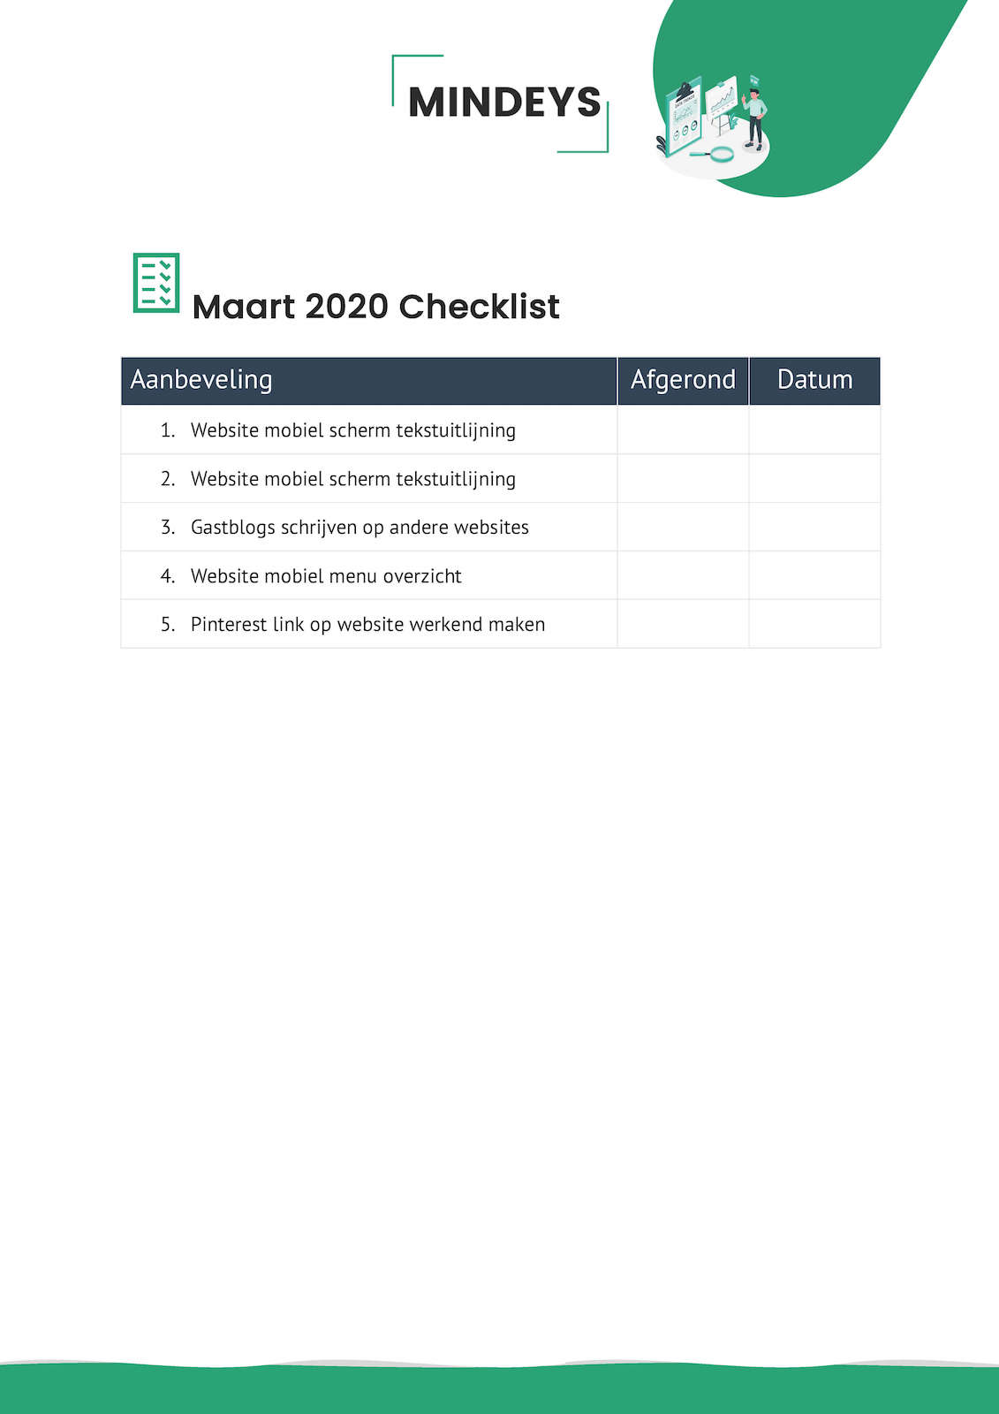The image size is (999, 1414).
Task: Mark the Afgerond cell for the Gastblogs row
Action: pyautogui.click(x=683, y=528)
